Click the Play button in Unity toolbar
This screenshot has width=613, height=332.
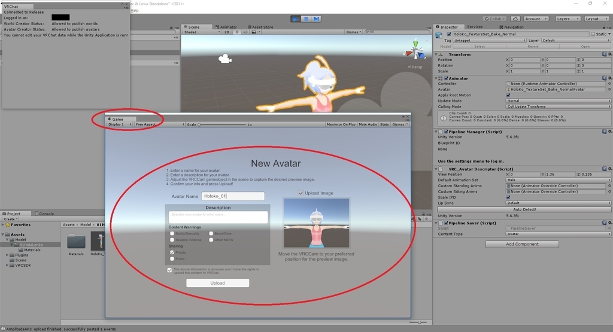point(296,19)
